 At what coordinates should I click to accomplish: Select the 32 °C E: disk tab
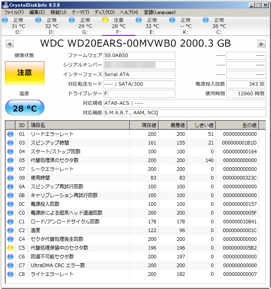152,26
